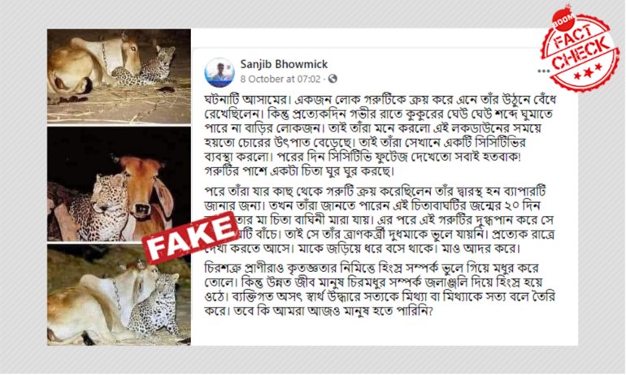The image size is (626, 375).
Task: Click the BOOM logo on the stamp
Action: 563,21
